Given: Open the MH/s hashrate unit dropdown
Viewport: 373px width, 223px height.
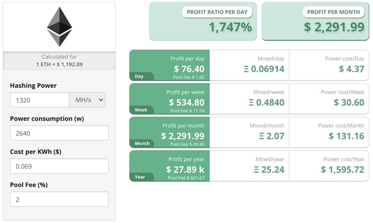Looking at the screenshot, I should (87, 100).
